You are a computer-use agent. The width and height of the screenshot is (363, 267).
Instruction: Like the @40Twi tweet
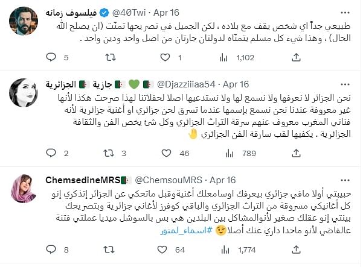point(165,57)
